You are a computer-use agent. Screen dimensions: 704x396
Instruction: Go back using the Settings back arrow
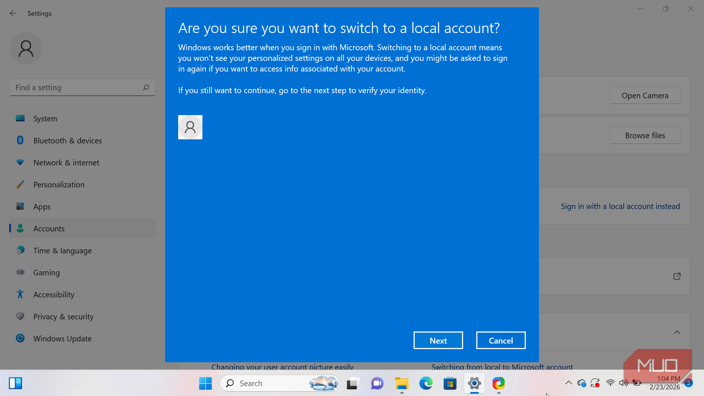point(13,13)
